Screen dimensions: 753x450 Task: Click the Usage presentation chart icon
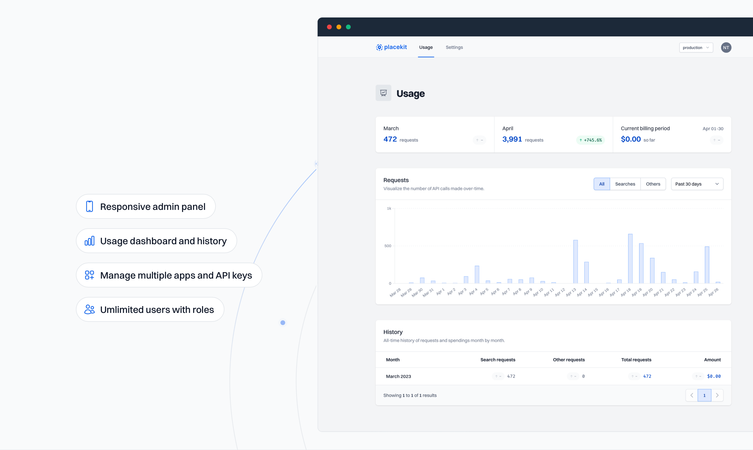(383, 93)
